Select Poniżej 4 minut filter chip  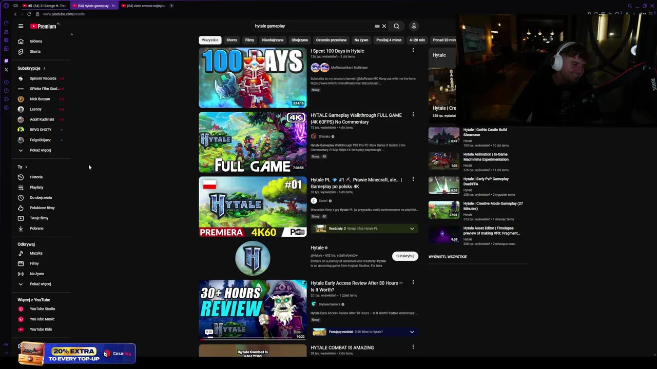[x=389, y=40]
